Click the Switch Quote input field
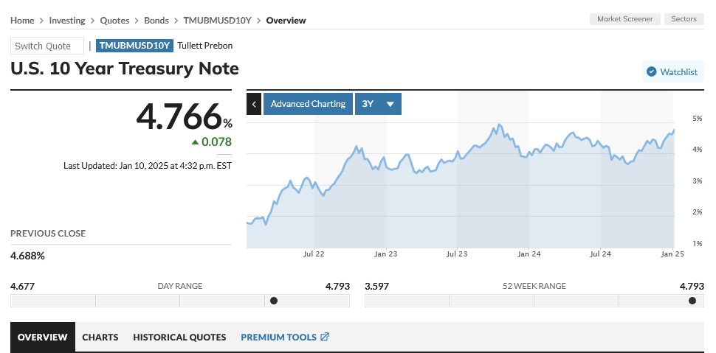The image size is (716, 353). point(47,46)
